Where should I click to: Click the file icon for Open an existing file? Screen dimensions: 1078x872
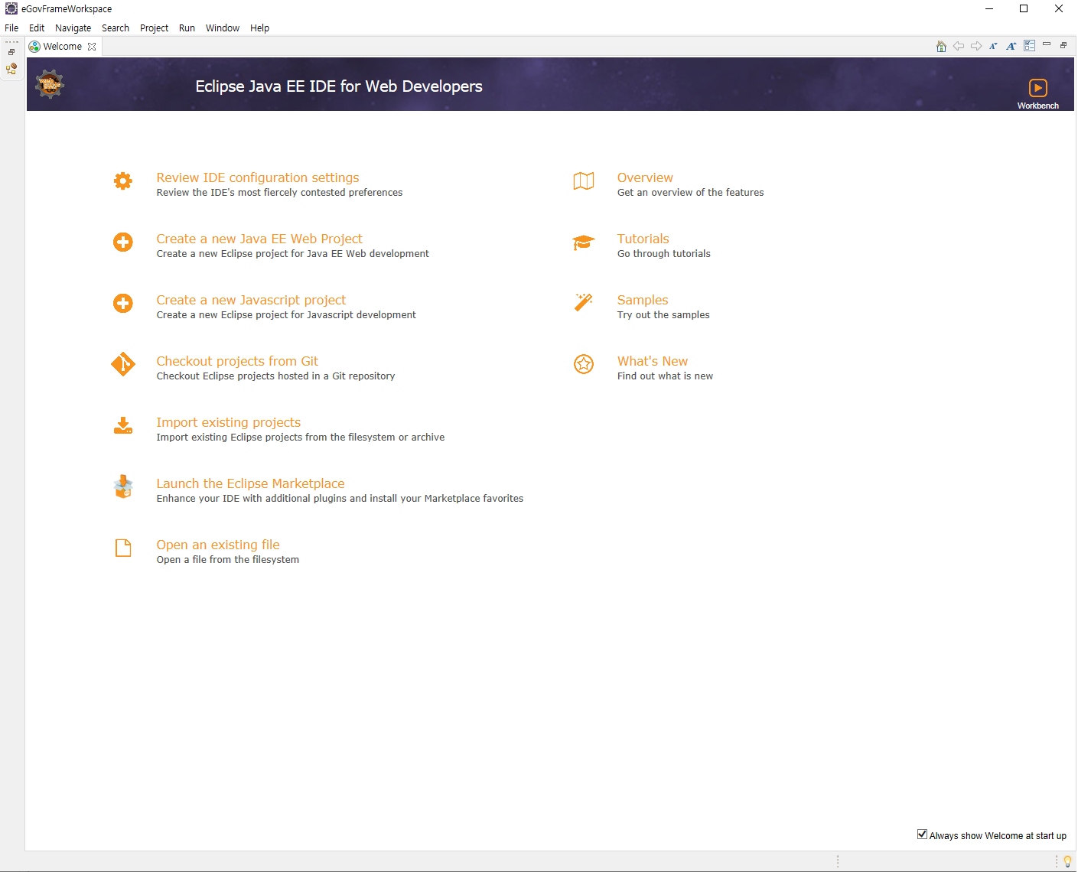(123, 548)
